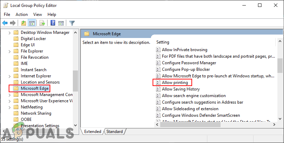Open the Action menu
Screen dimensions: 284x143
coord(21,15)
